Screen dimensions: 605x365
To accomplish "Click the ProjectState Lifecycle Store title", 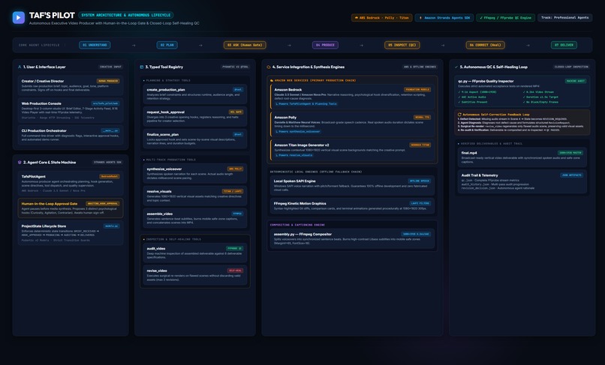I will (x=44, y=226).
